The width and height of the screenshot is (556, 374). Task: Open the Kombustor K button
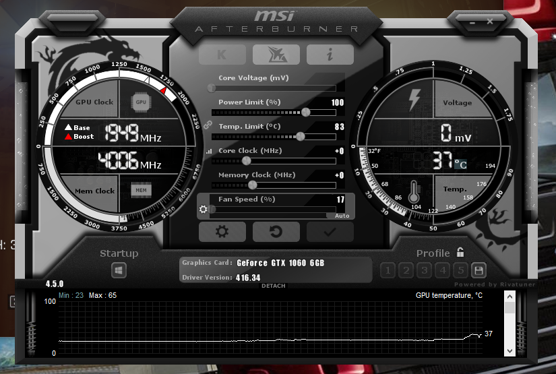pos(222,55)
